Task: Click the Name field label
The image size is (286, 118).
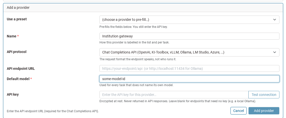Action: pos(13,36)
